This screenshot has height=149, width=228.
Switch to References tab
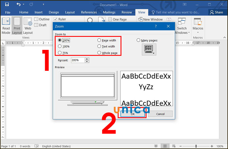pos(89,12)
